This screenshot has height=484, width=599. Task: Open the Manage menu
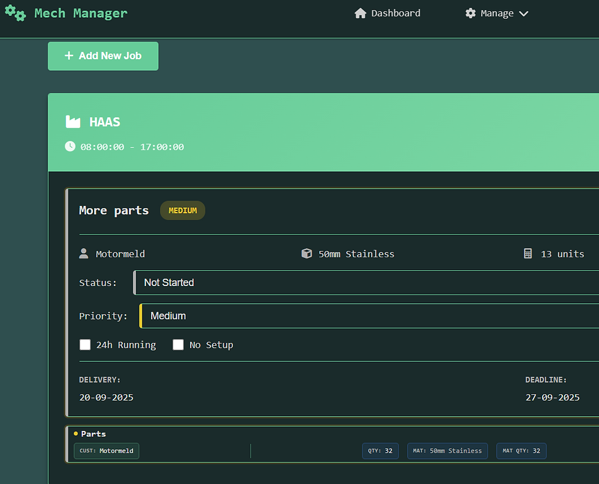[496, 13]
